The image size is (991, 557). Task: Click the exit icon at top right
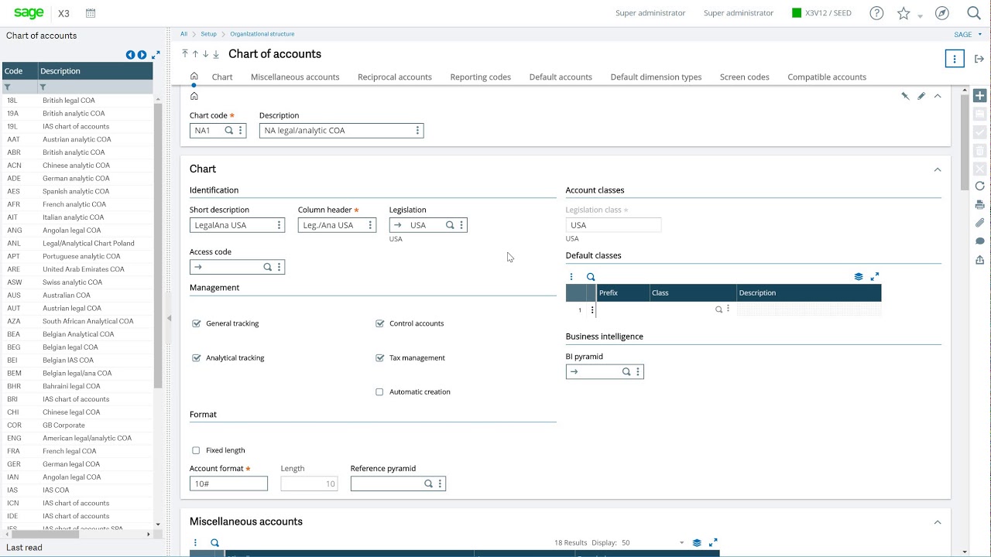click(x=979, y=59)
